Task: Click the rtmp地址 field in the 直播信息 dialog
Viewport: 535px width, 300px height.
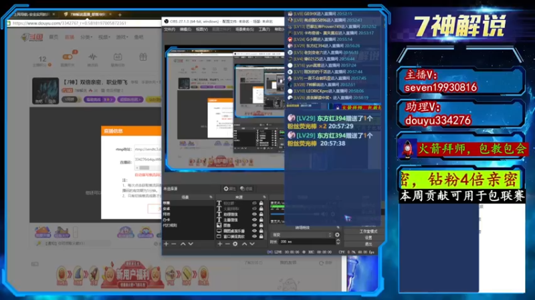Action: tap(148, 149)
